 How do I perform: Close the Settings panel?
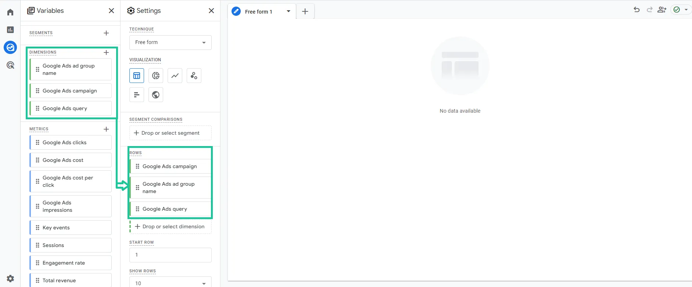[211, 11]
